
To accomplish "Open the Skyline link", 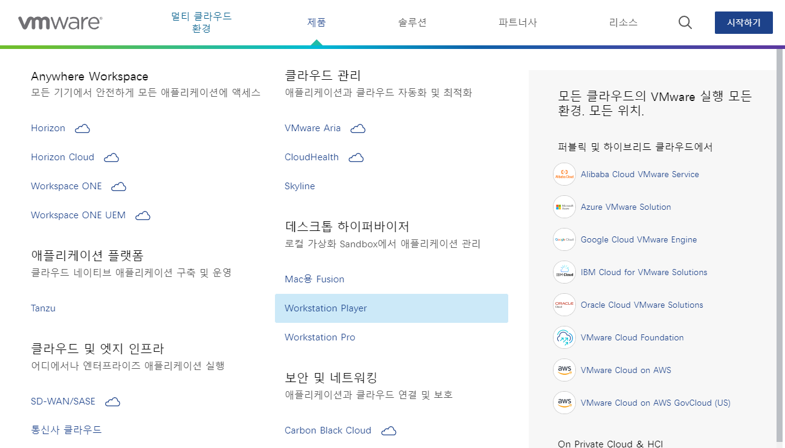I will point(300,186).
